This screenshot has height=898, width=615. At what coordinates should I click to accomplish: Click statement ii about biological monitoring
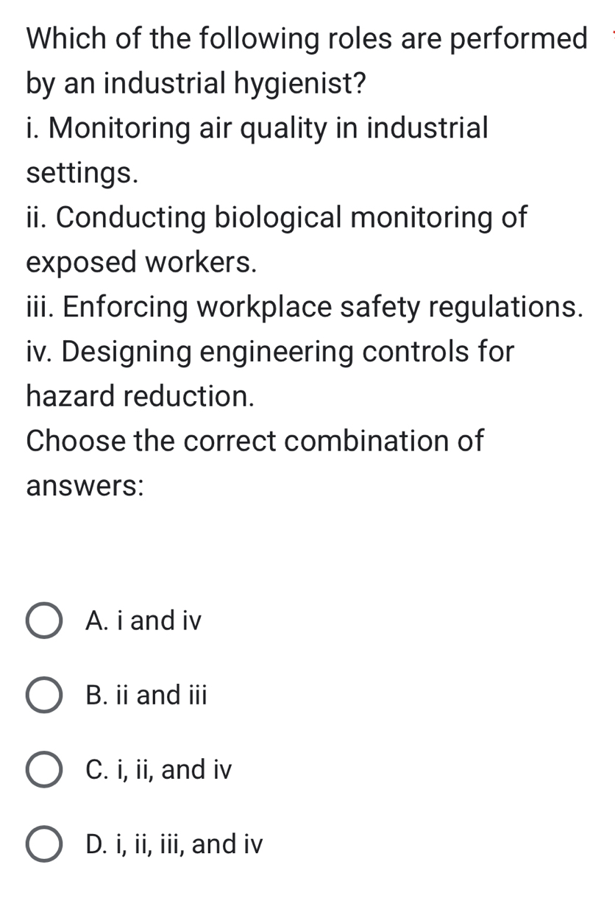[x=277, y=218]
